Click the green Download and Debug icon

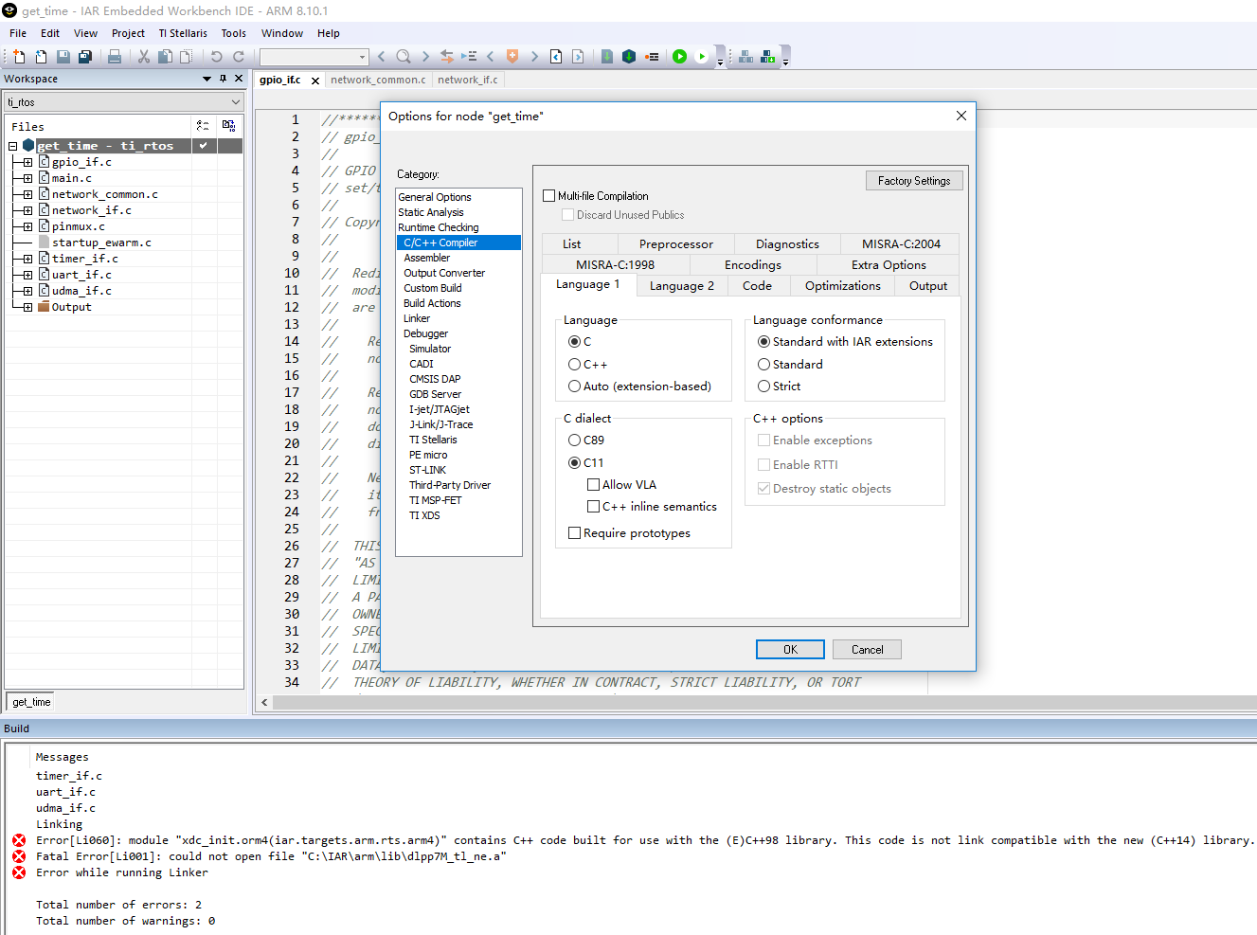tap(679, 57)
